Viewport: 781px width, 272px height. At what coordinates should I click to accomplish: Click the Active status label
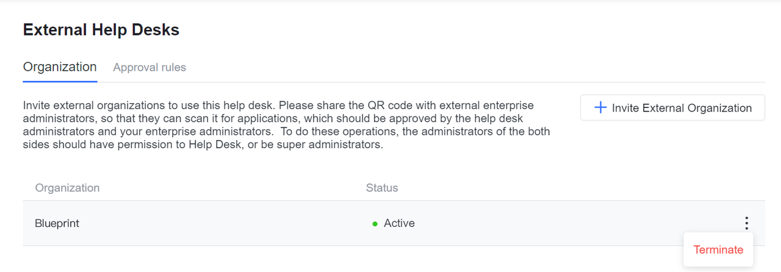tap(399, 223)
